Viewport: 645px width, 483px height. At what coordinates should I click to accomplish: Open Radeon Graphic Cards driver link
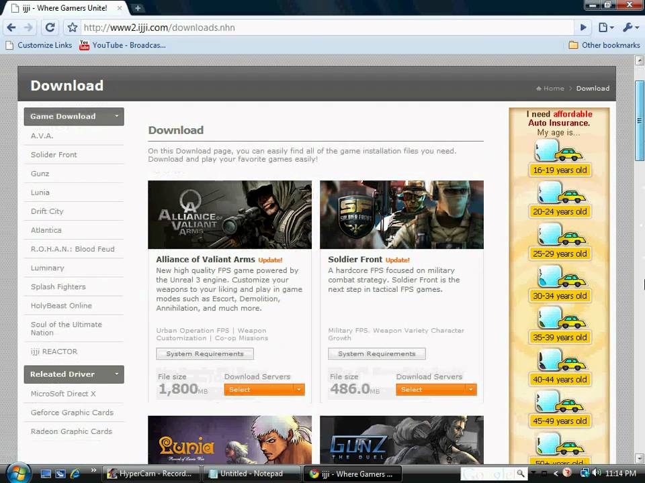pyautogui.click(x=71, y=431)
